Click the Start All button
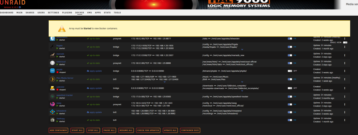The height and width of the screenshot is (135, 358). point(77,130)
